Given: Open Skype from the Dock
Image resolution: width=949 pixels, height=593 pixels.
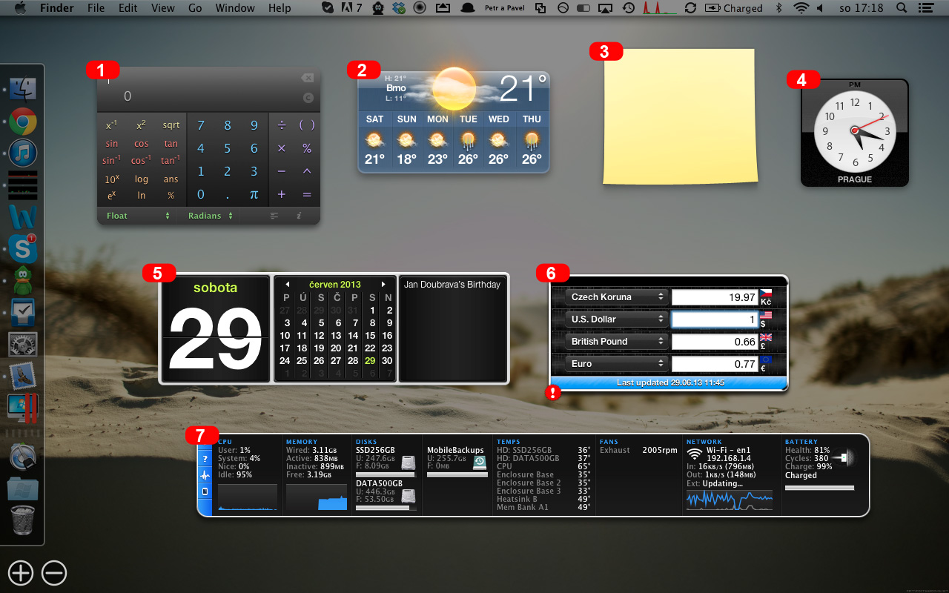Looking at the screenshot, I should pyautogui.click(x=23, y=248).
